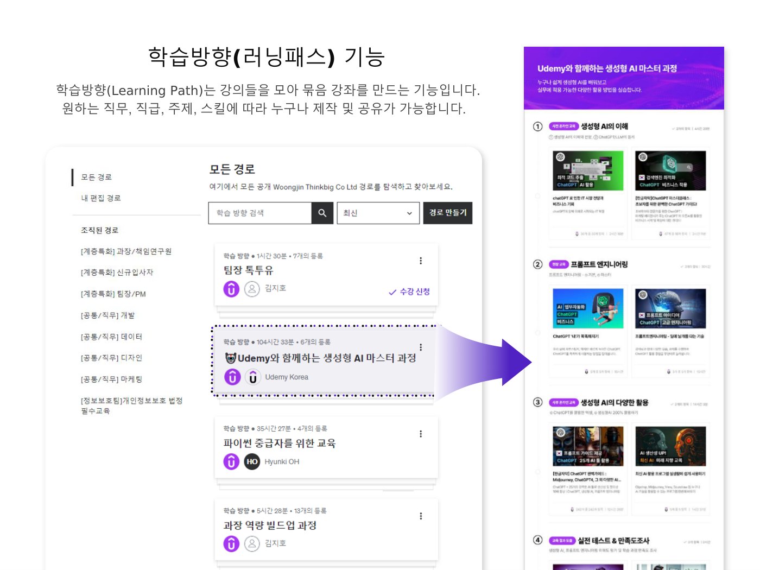Click the 조직된 경로 heading
This screenshot has height=570, width=760.
pos(99,230)
